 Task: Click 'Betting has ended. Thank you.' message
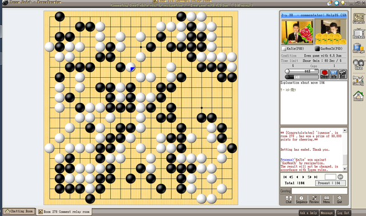(305, 150)
